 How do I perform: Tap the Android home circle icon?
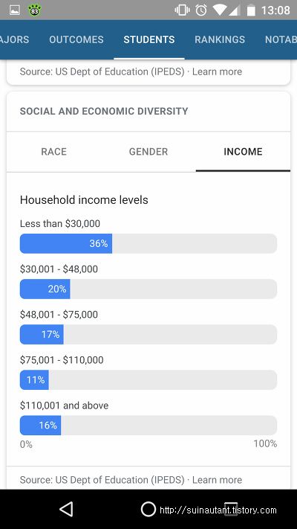point(148,509)
